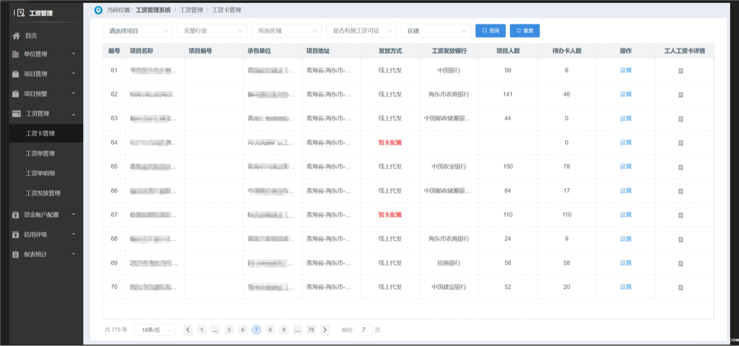Open the worker salary card detail icon for row 63
Viewport: 739px width, 346px height.
tap(680, 119)
